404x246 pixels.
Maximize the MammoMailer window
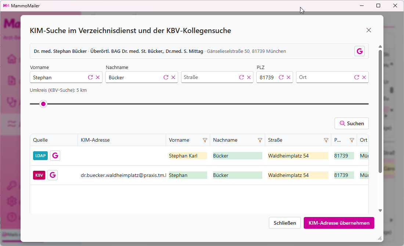[378, 6]
